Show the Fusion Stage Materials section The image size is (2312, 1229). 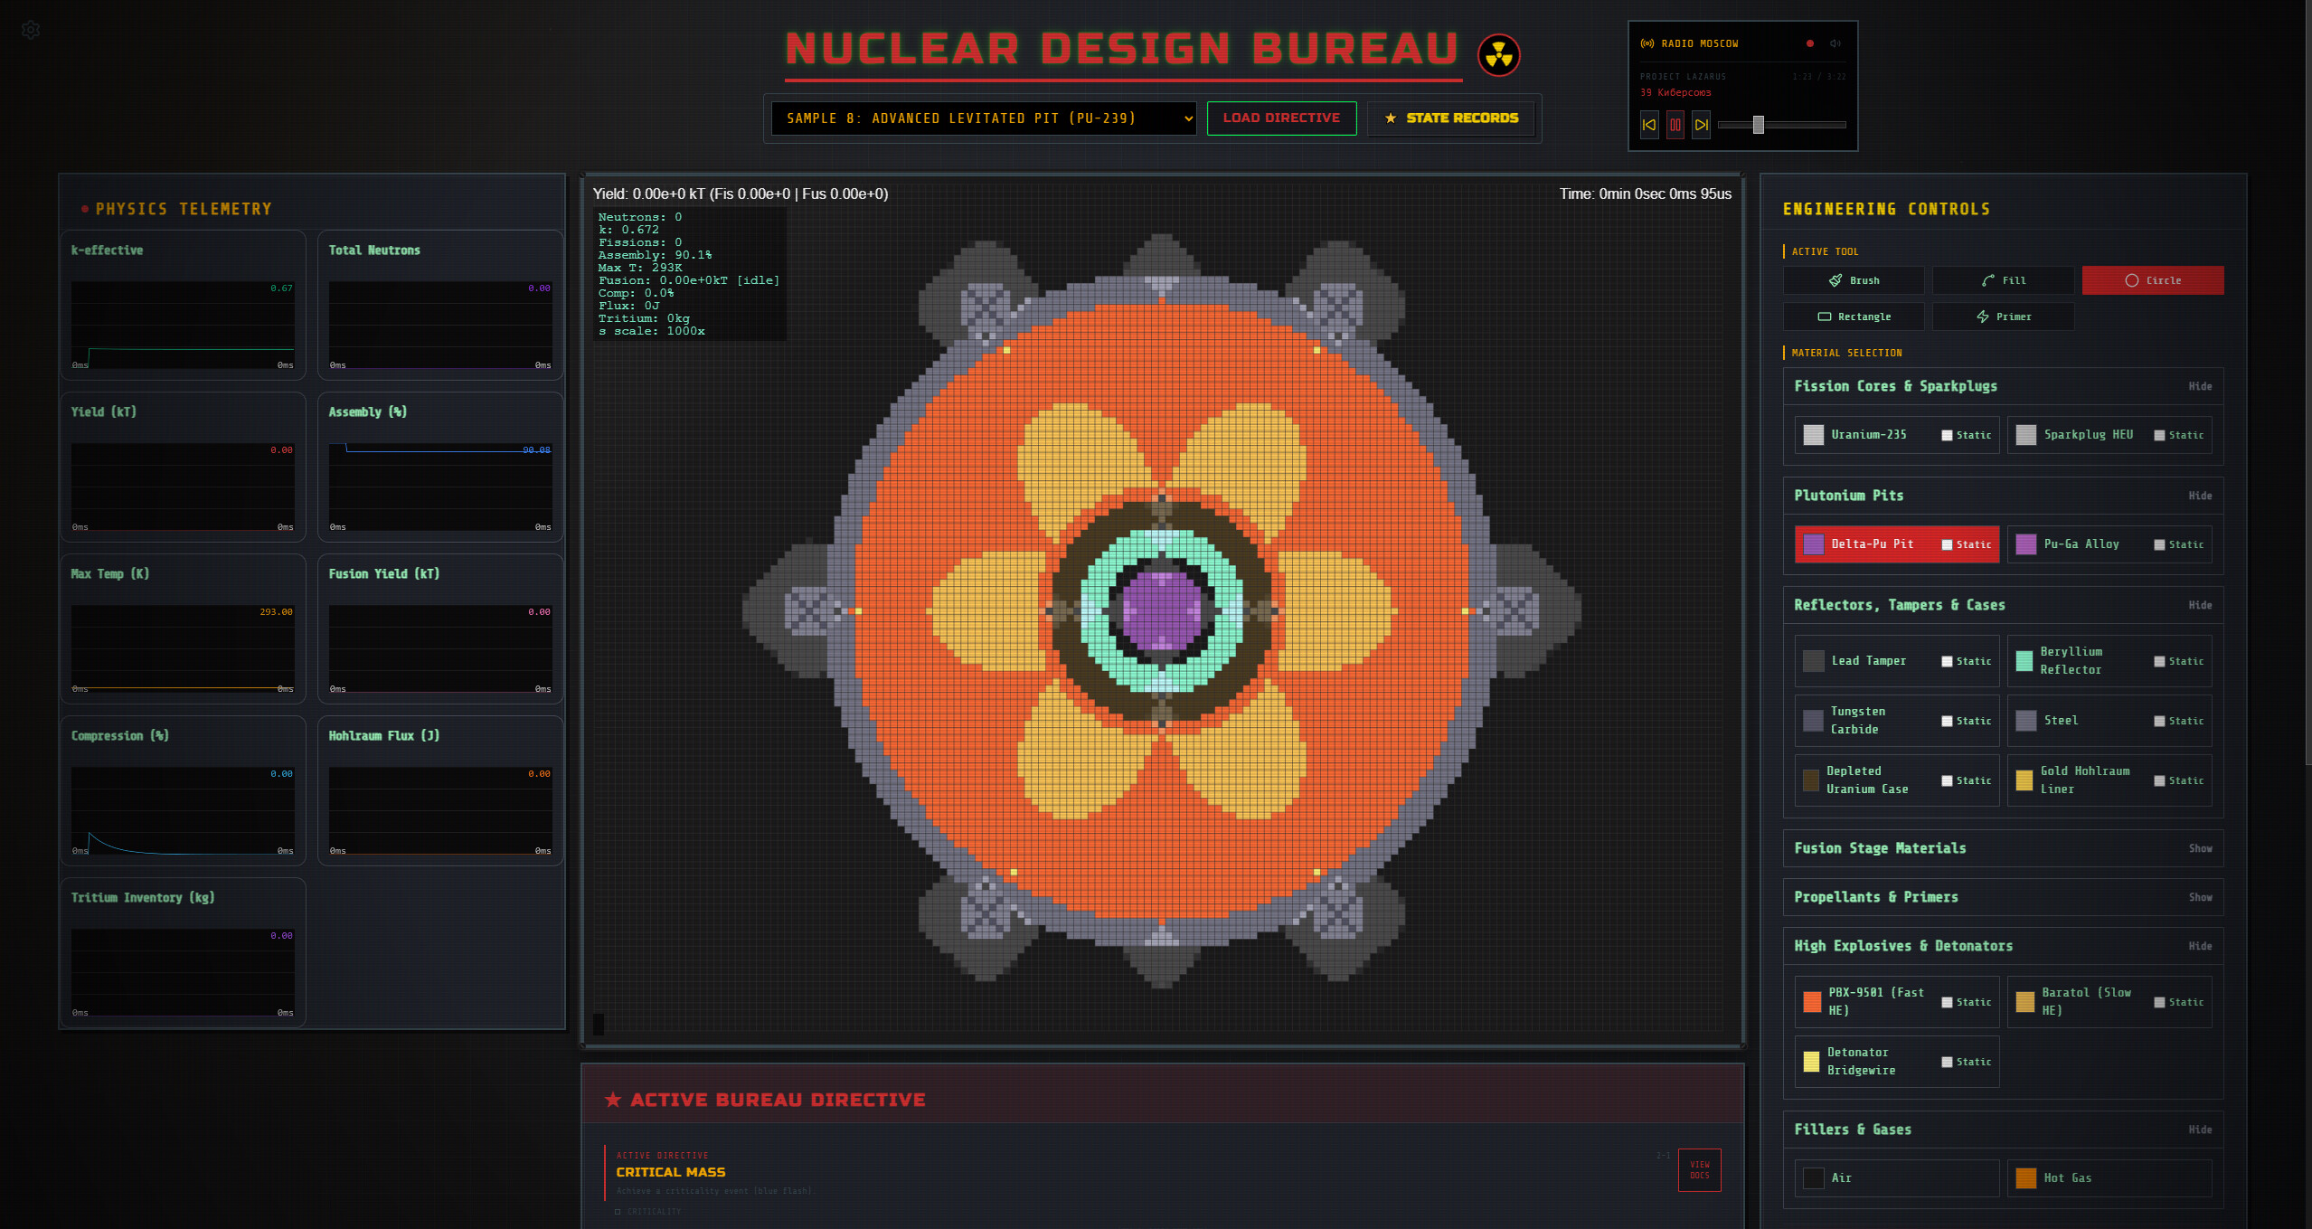point(2201,848)
